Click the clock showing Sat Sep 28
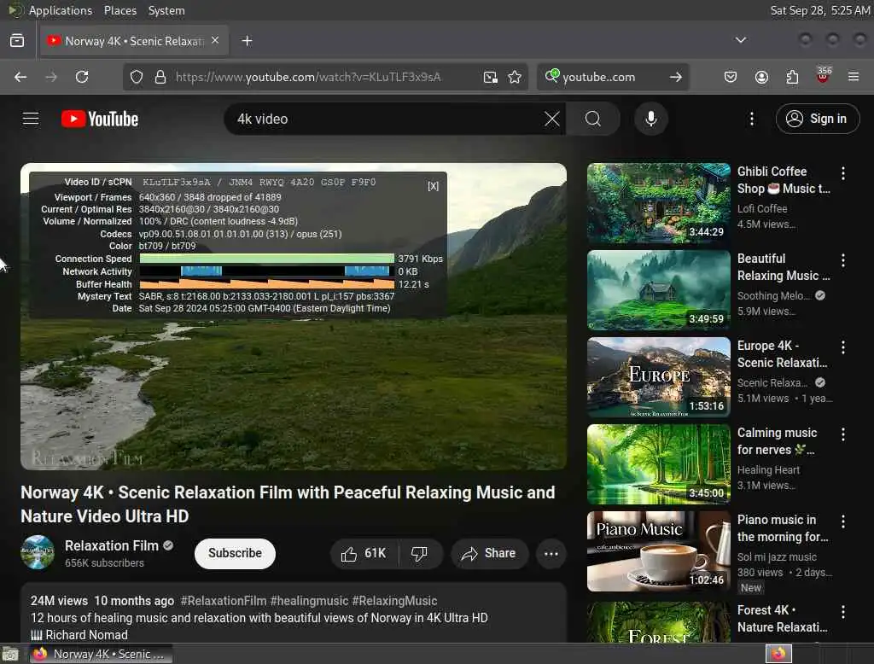 [820, 10]
